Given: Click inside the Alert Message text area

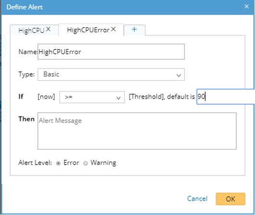Looking at the screenshot, I should (137, 131).
